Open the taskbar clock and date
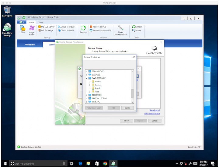This screenshot has height=168, width=219. coord(203,163)
